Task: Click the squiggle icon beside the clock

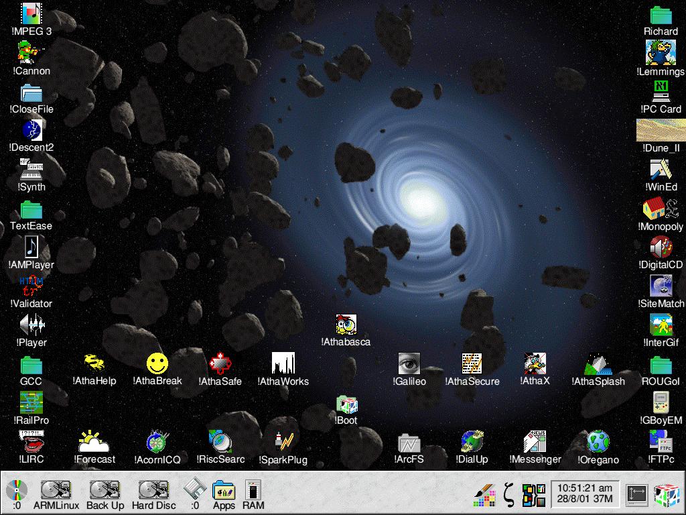Action: [508, 494]
